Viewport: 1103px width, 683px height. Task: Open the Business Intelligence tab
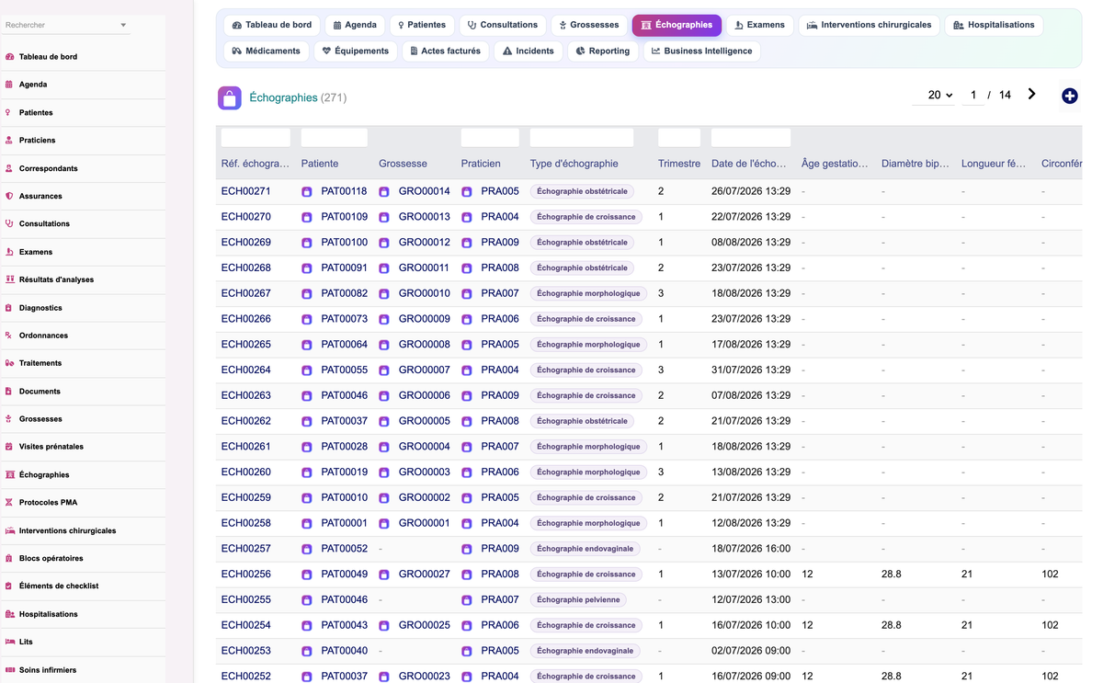coord(701,51)
